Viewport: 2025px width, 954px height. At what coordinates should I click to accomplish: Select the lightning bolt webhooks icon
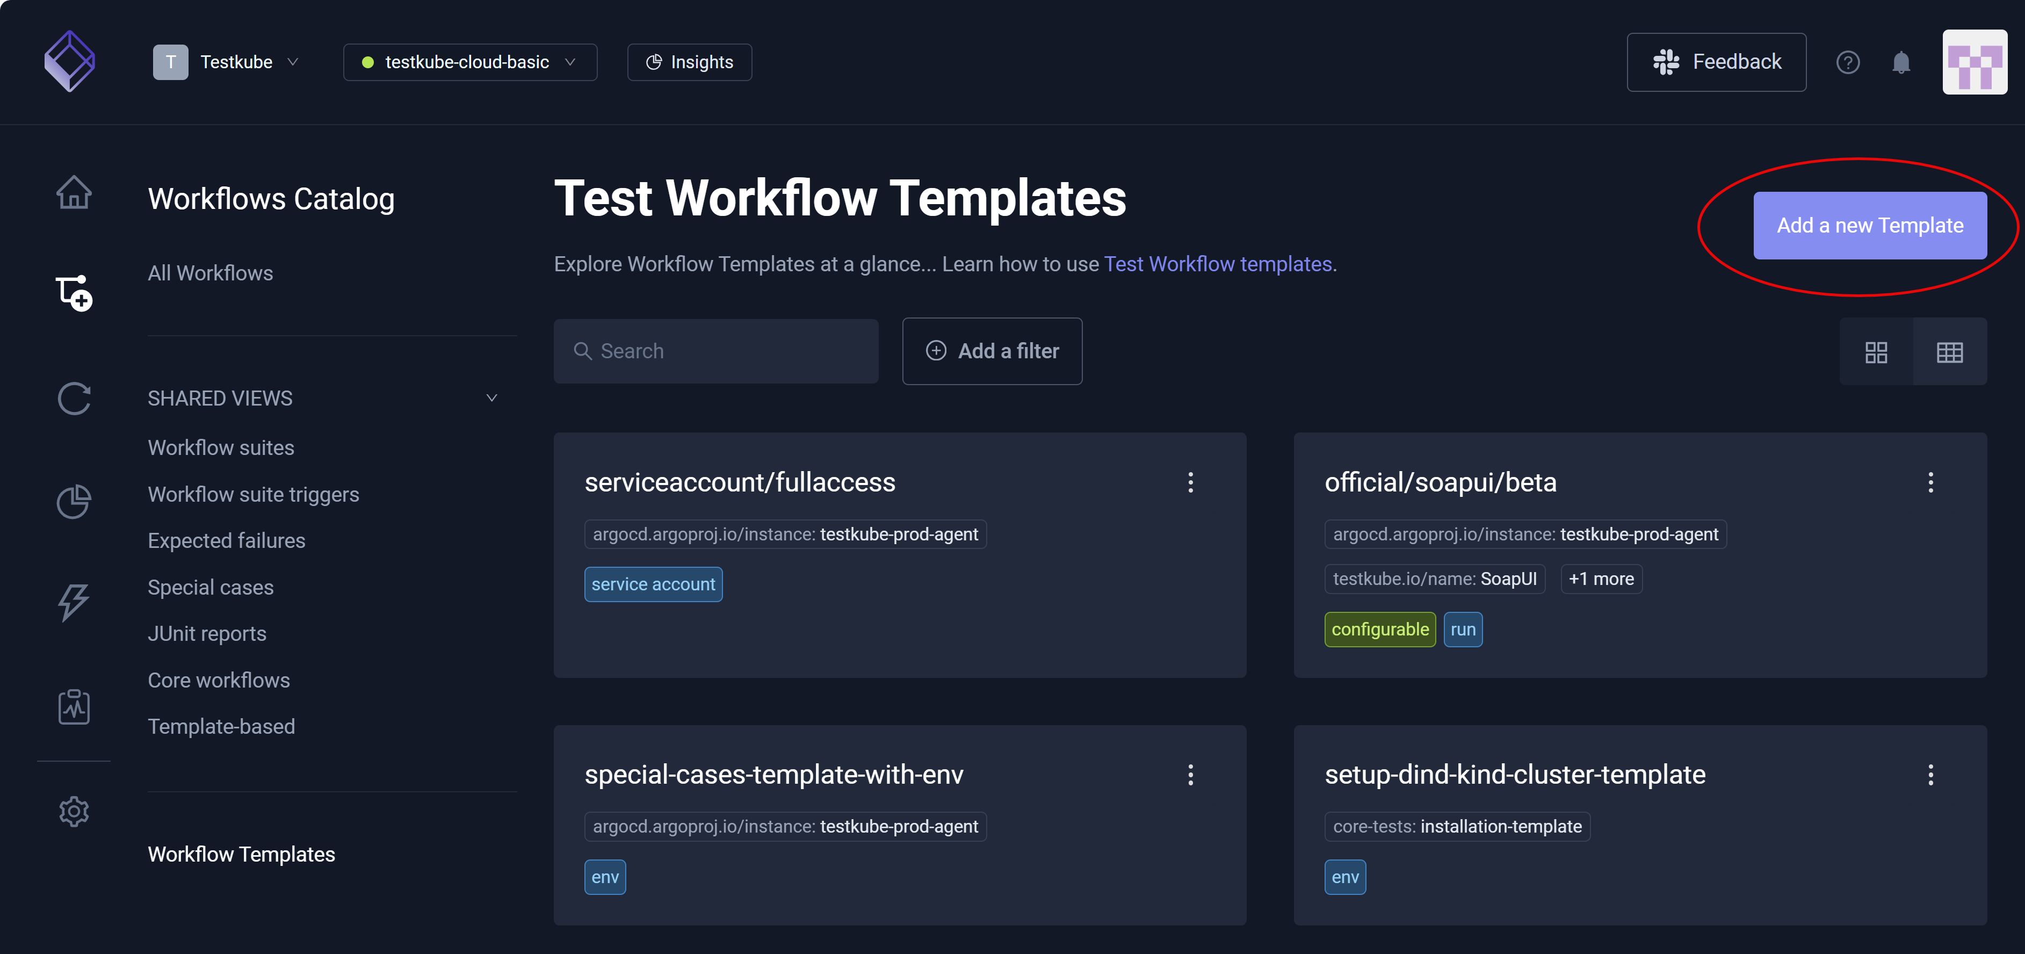click(x=74, y=604)
